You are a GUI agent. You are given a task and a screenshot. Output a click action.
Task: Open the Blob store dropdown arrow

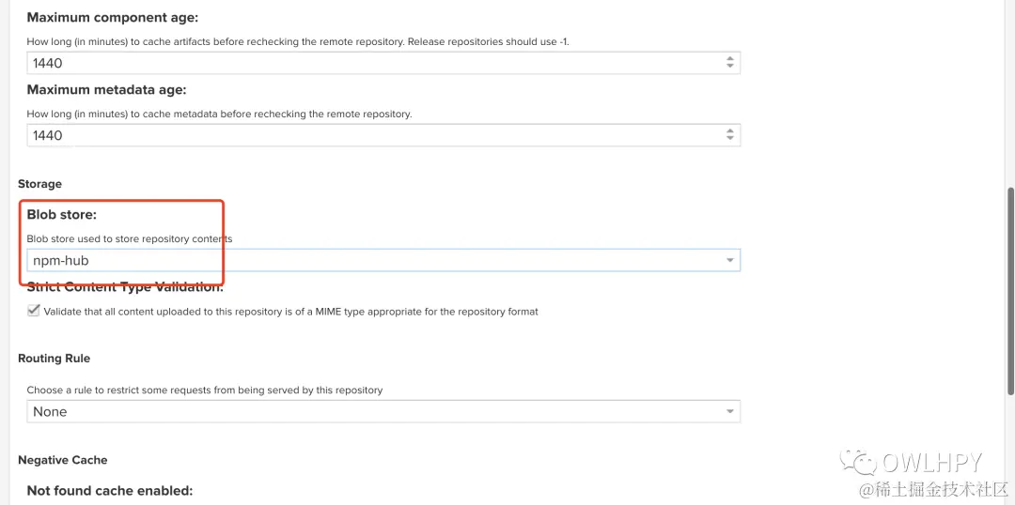click(730, 261)
